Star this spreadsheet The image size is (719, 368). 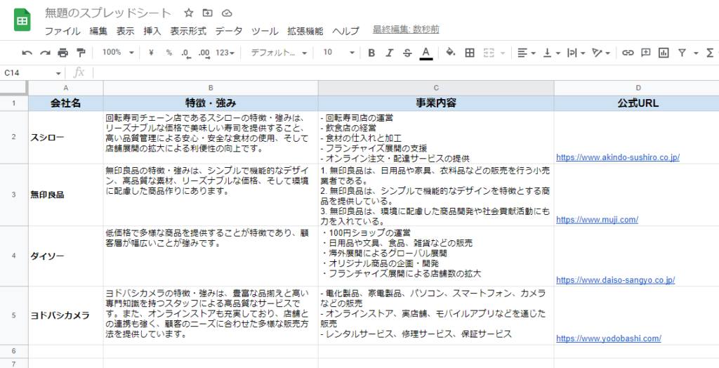click(188, 13)
